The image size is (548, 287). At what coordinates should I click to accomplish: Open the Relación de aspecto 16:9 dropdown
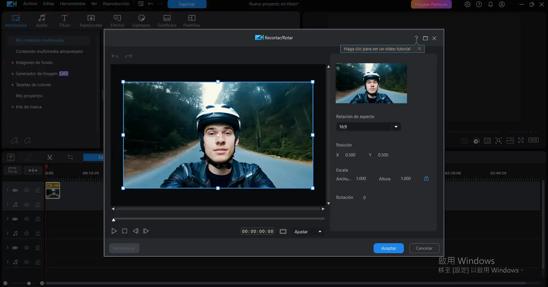[396, 127]
